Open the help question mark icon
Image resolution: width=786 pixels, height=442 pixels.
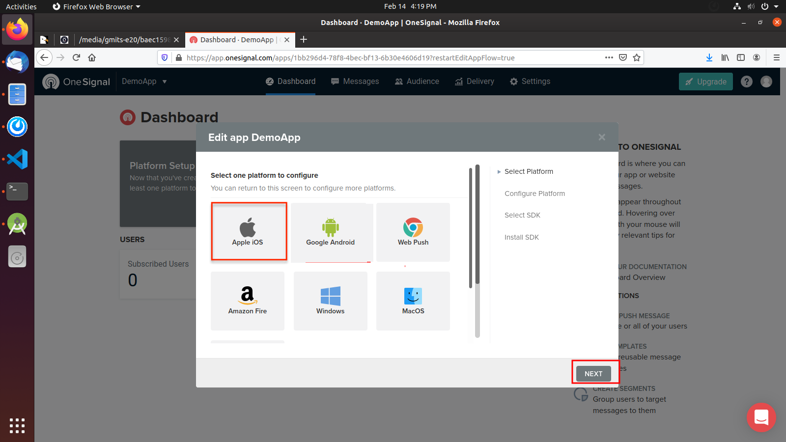pos(747,82)
